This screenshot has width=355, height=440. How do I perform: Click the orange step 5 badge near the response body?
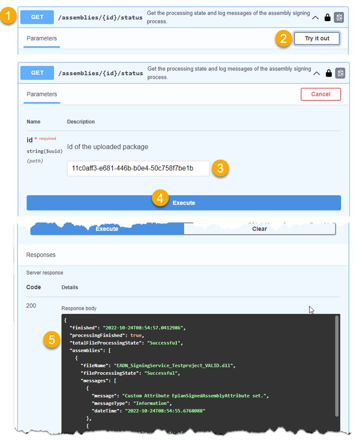click(x=51, y=339)
